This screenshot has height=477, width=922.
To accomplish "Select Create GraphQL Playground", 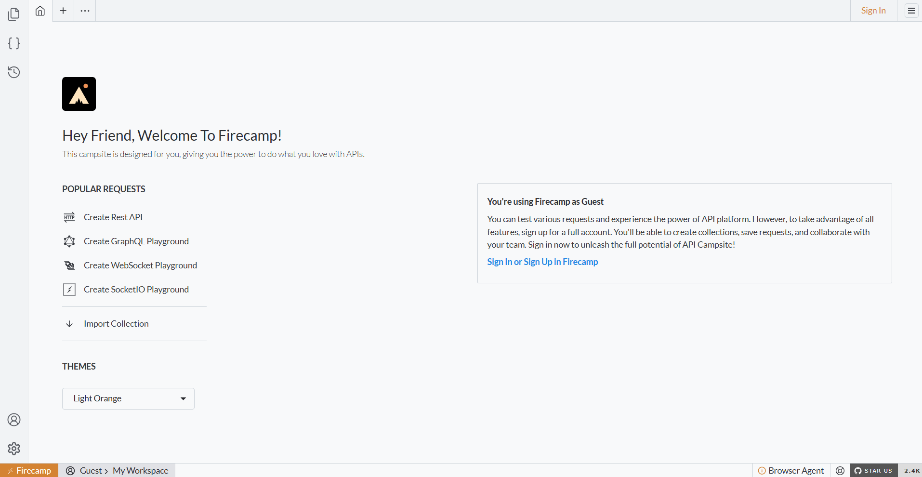I will click(x=136, y=241).
